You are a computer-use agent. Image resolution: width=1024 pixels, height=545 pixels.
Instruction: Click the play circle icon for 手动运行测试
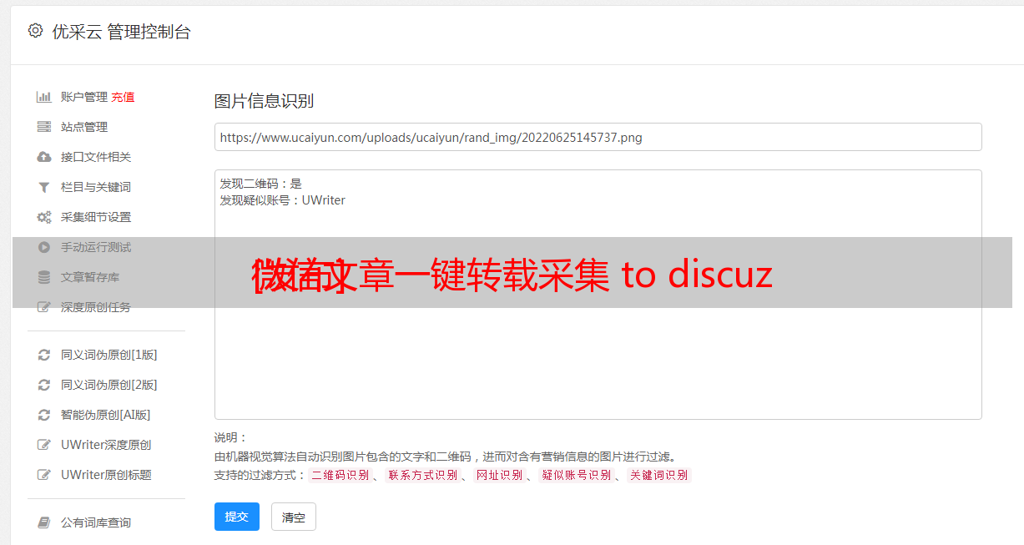[44, 247]
